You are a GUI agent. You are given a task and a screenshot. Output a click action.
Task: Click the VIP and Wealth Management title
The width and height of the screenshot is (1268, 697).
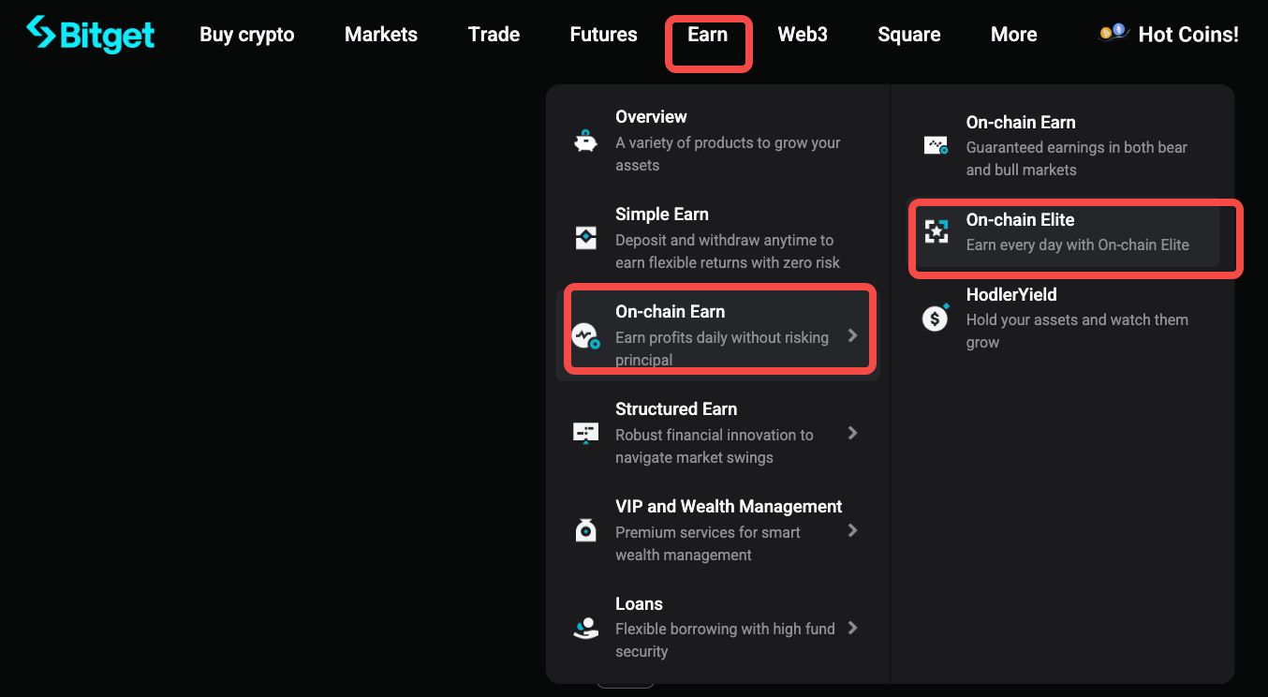tap(729, 507)
